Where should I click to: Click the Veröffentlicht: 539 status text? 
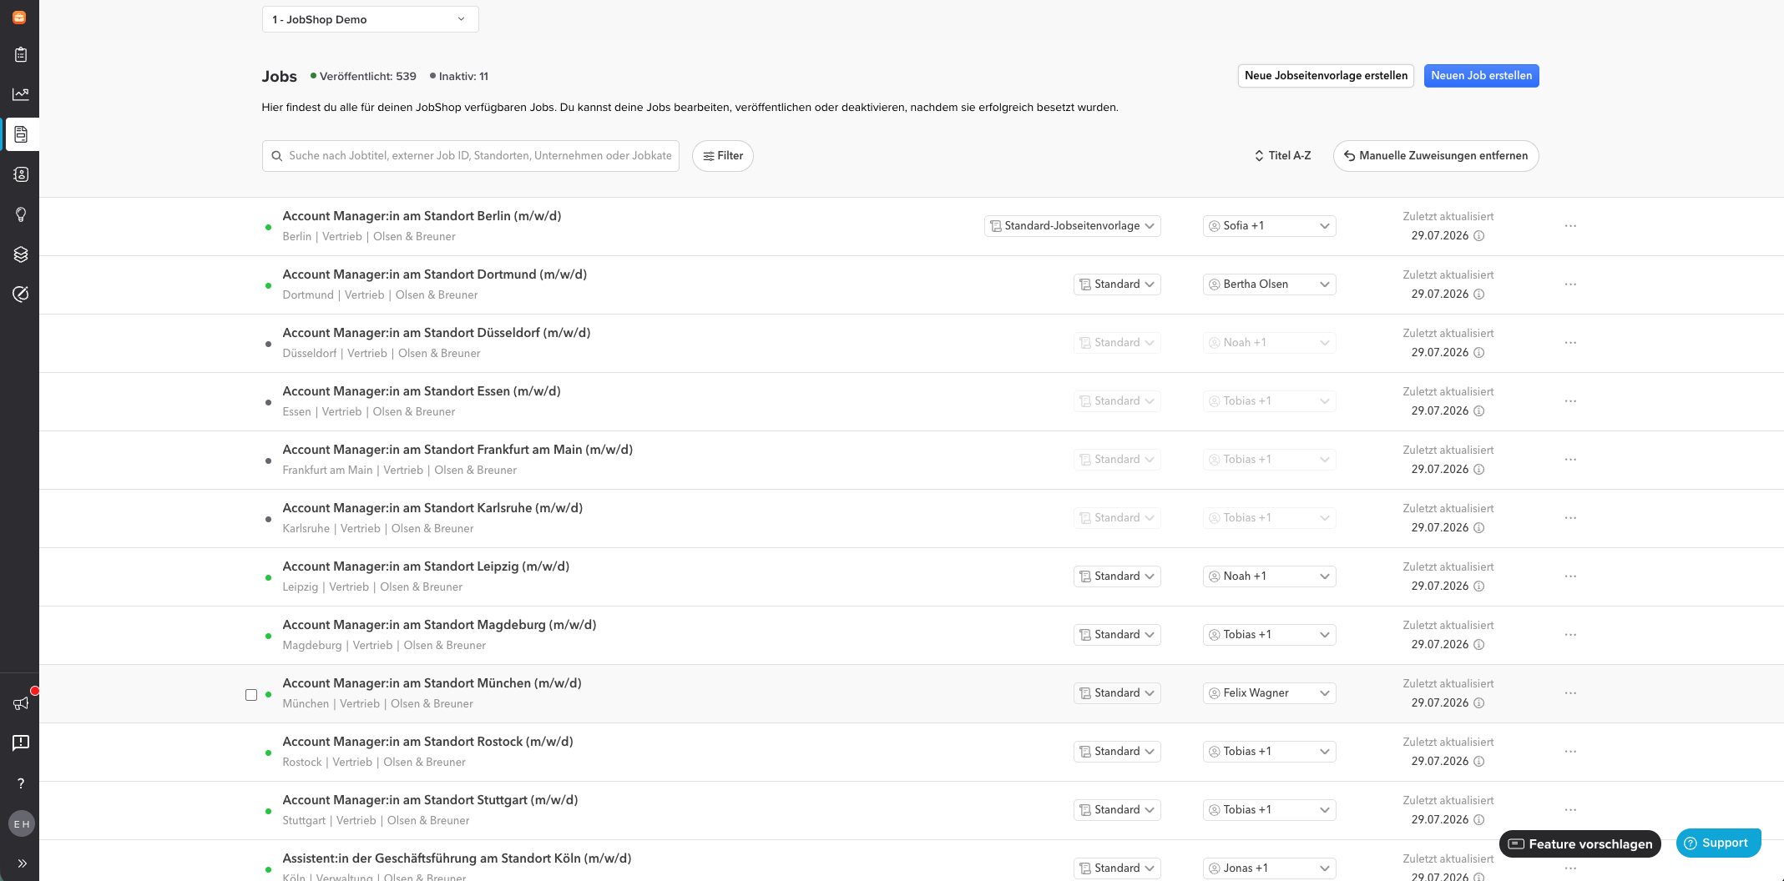[x=367, y=76]
